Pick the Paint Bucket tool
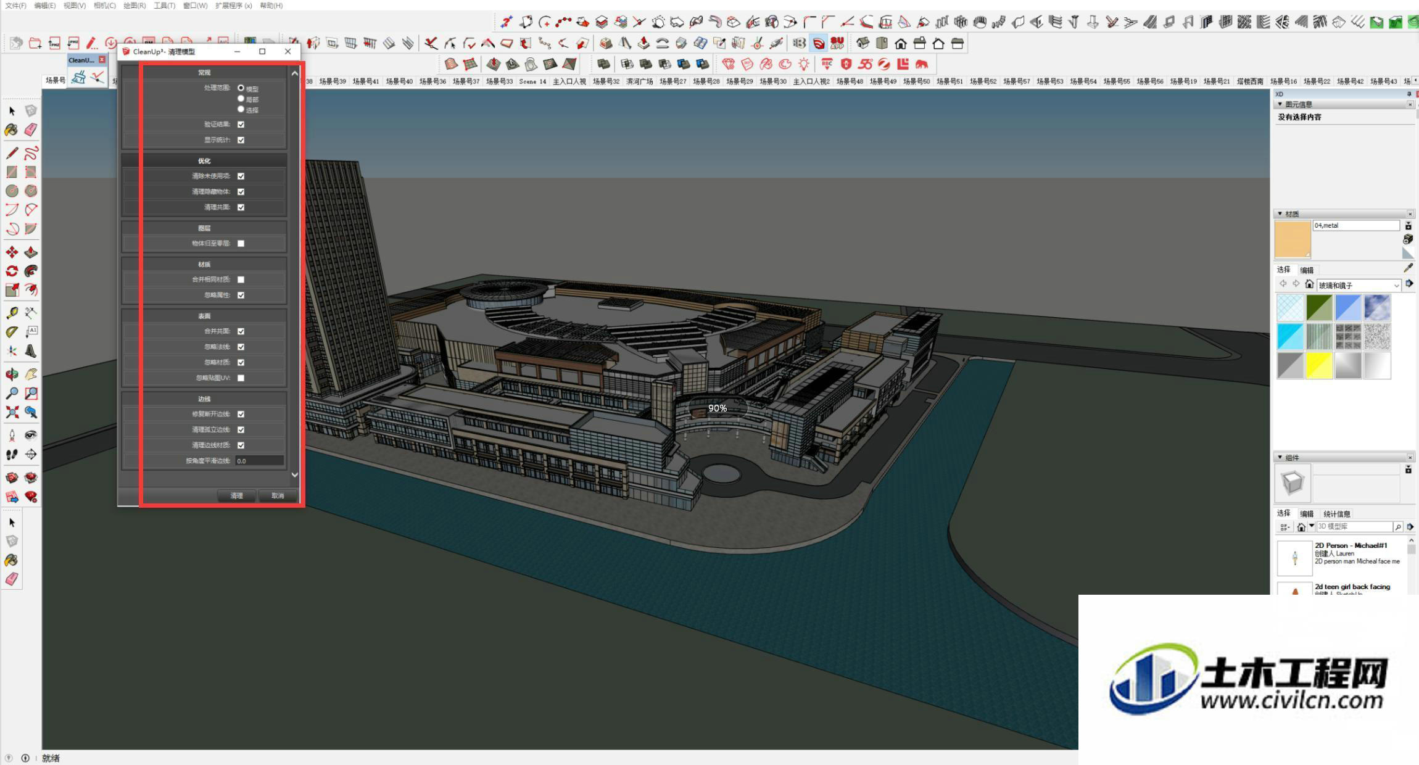Viewport: 1419px width, 765px height. 12,130
